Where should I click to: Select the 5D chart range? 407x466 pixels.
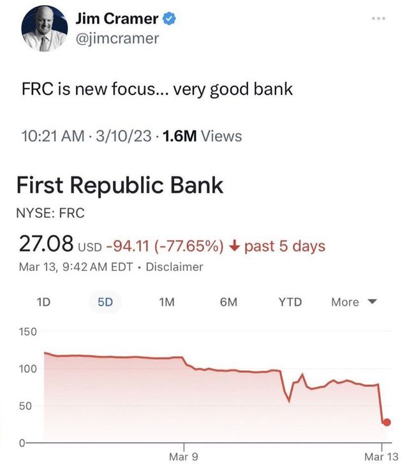(105, 302)
